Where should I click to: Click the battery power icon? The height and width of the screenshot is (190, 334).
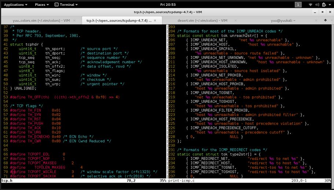(324, 4)
